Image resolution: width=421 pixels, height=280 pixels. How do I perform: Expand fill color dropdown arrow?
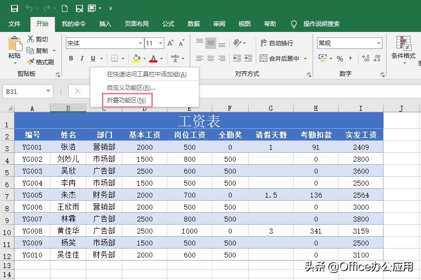tap(144, 58)
